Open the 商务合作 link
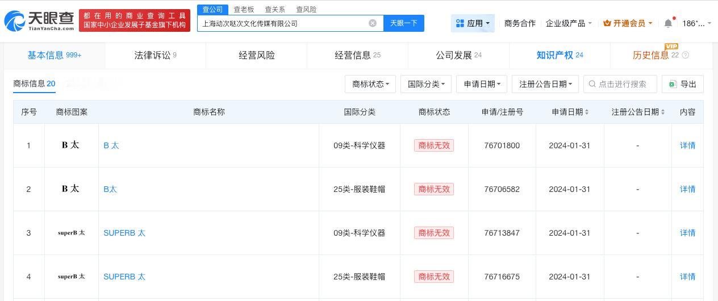Image resolution: width=718 pixels, height=301 pixels. point(520,23)
